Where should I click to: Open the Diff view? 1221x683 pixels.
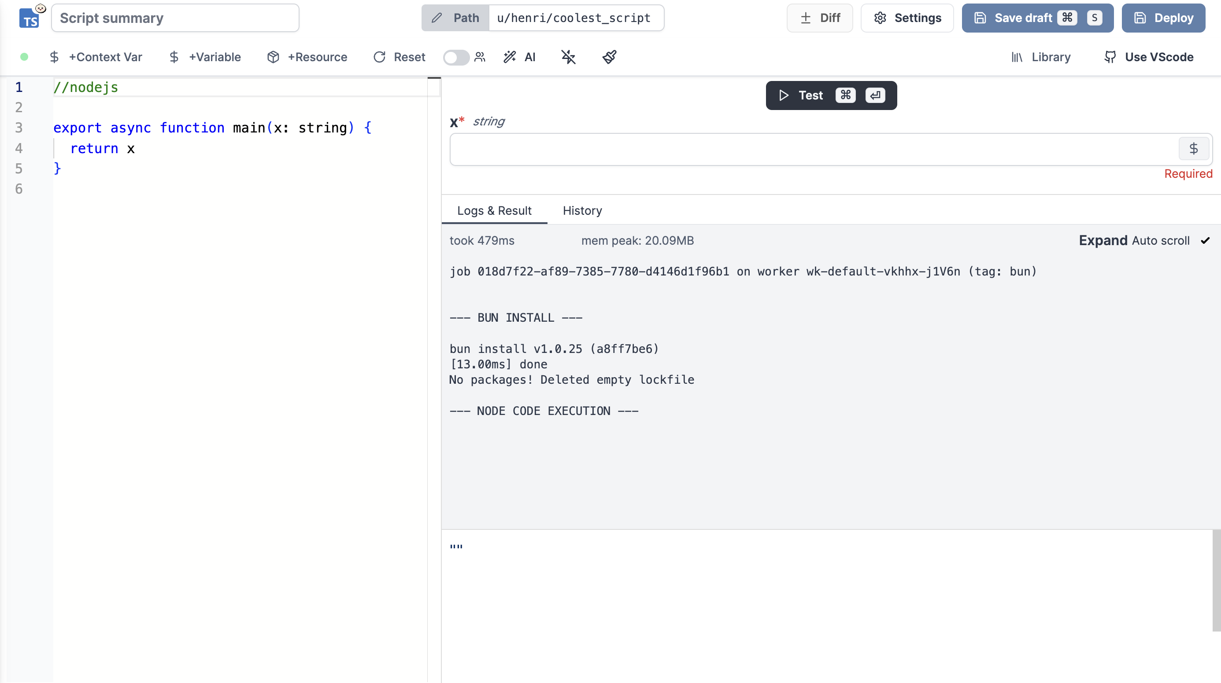(x=820, y=18)
